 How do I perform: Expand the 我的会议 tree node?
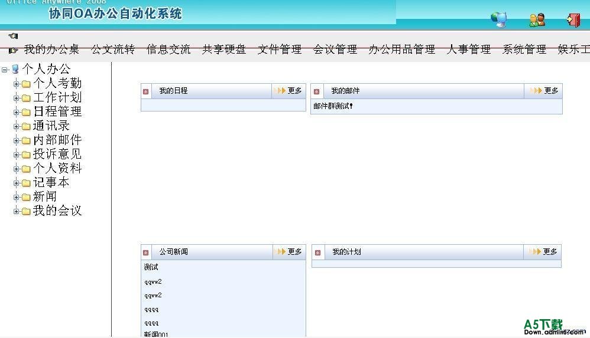point(16,211)
